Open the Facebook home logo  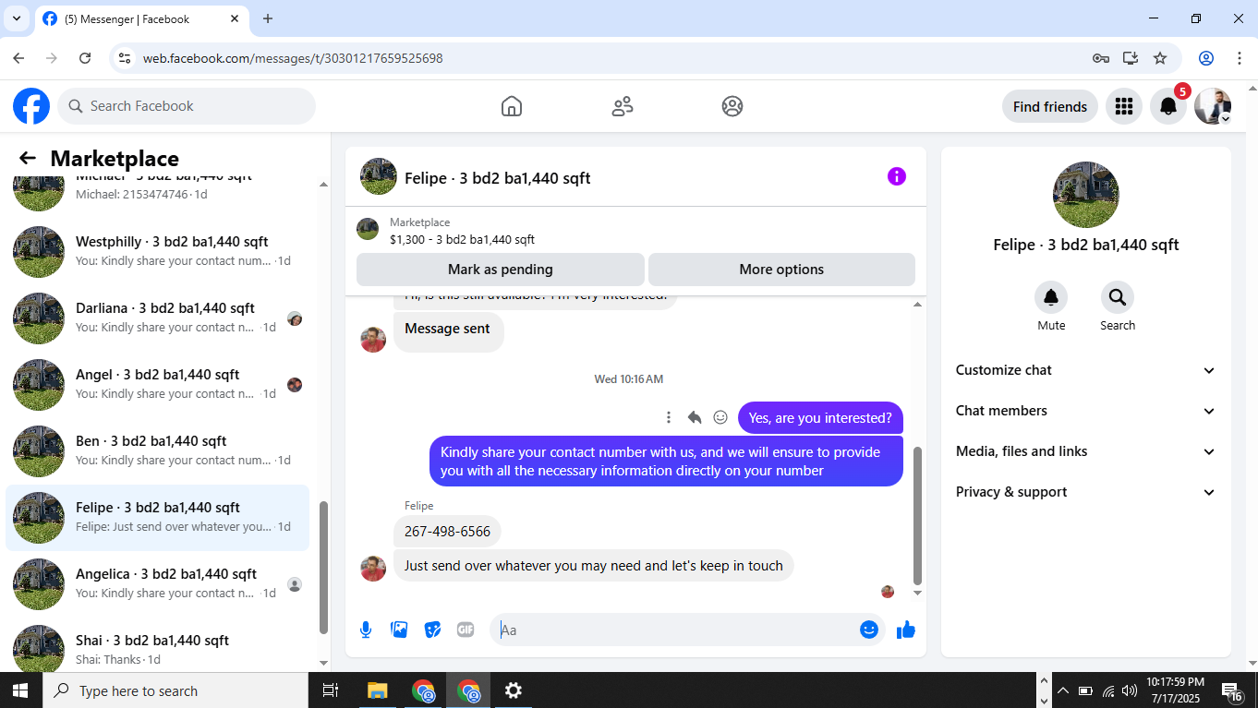(x=31, y=106)
